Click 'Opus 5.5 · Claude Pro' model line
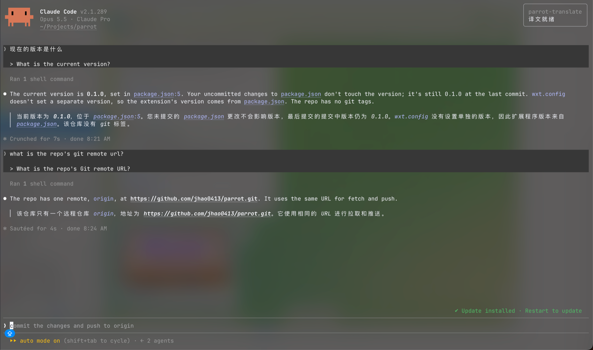This screenshot has width=593, height=350. [75, 19]
